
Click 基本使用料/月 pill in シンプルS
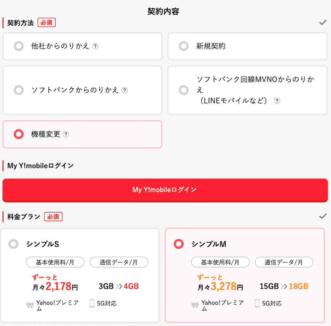click(55, 262)
